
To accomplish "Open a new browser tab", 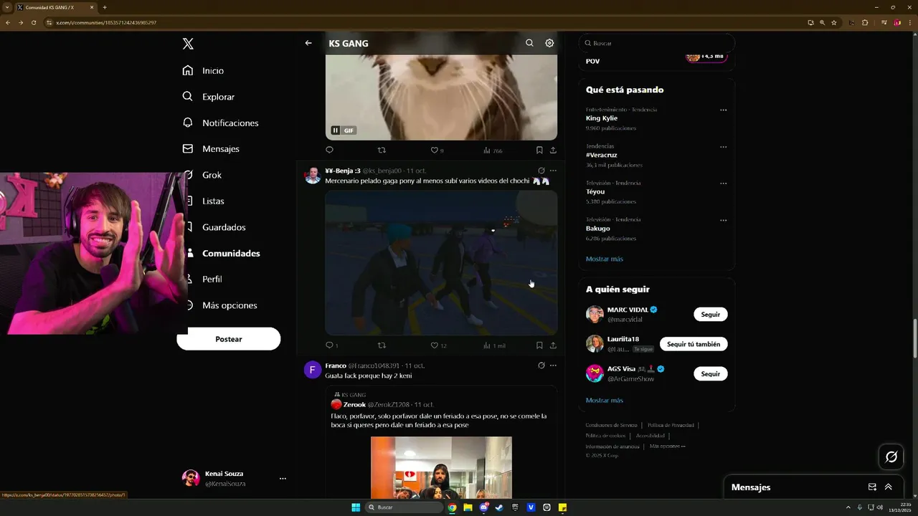I will 105,7.
